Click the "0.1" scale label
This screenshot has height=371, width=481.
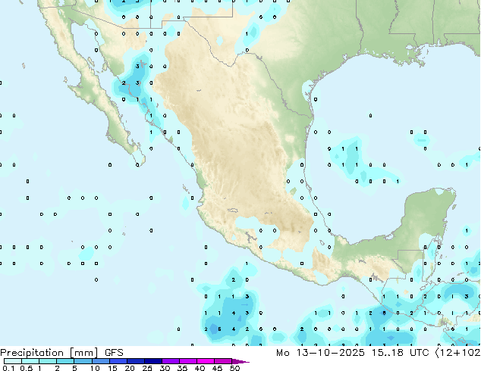7,368
